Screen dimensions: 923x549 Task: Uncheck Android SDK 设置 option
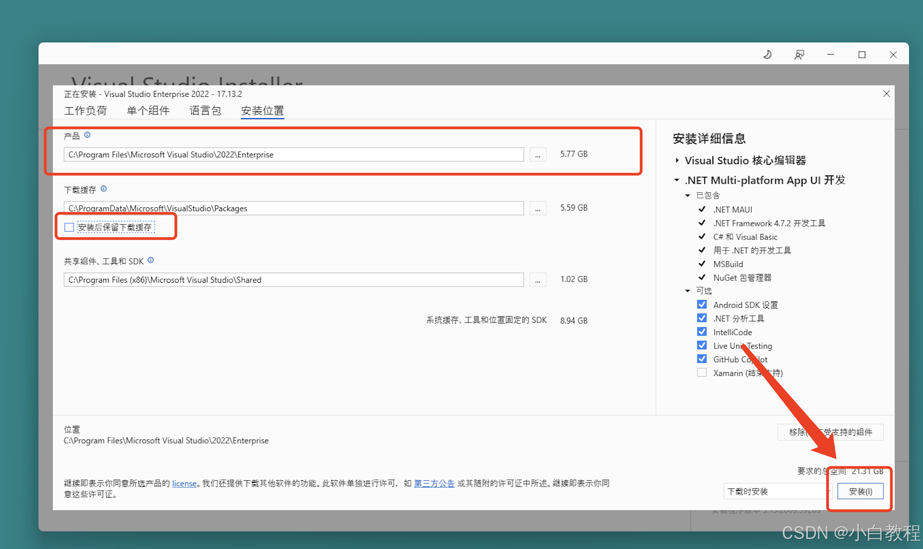702,304
